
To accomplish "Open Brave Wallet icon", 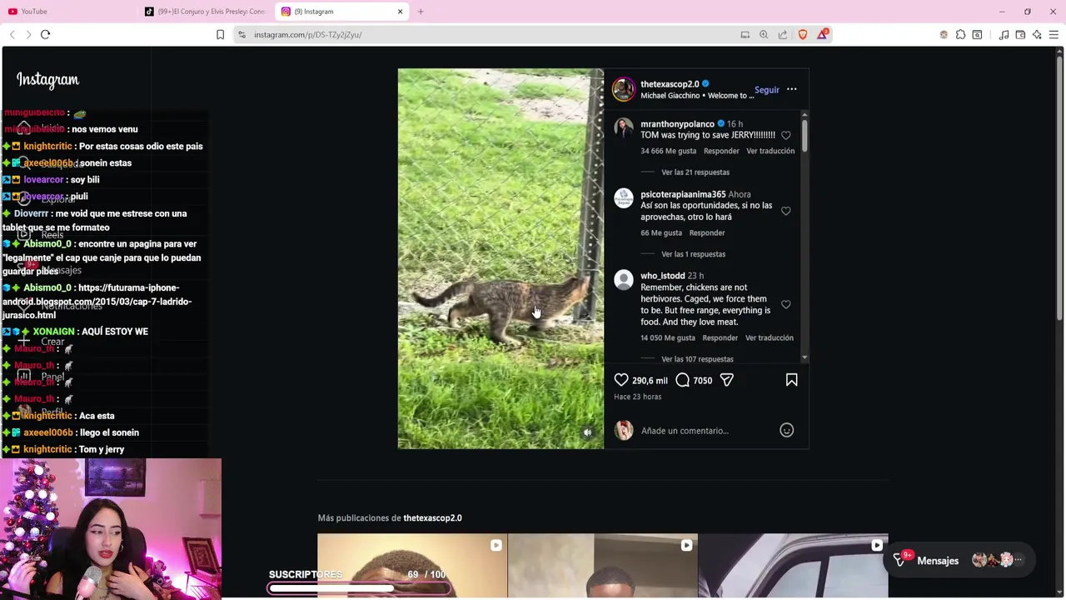I will pos(1020,34).
